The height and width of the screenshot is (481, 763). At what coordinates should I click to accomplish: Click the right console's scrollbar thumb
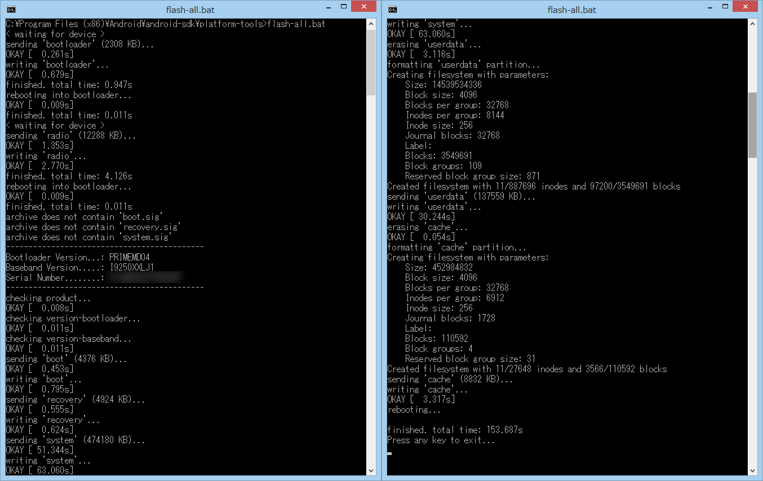pyautogui.click(x=752, y=125)
